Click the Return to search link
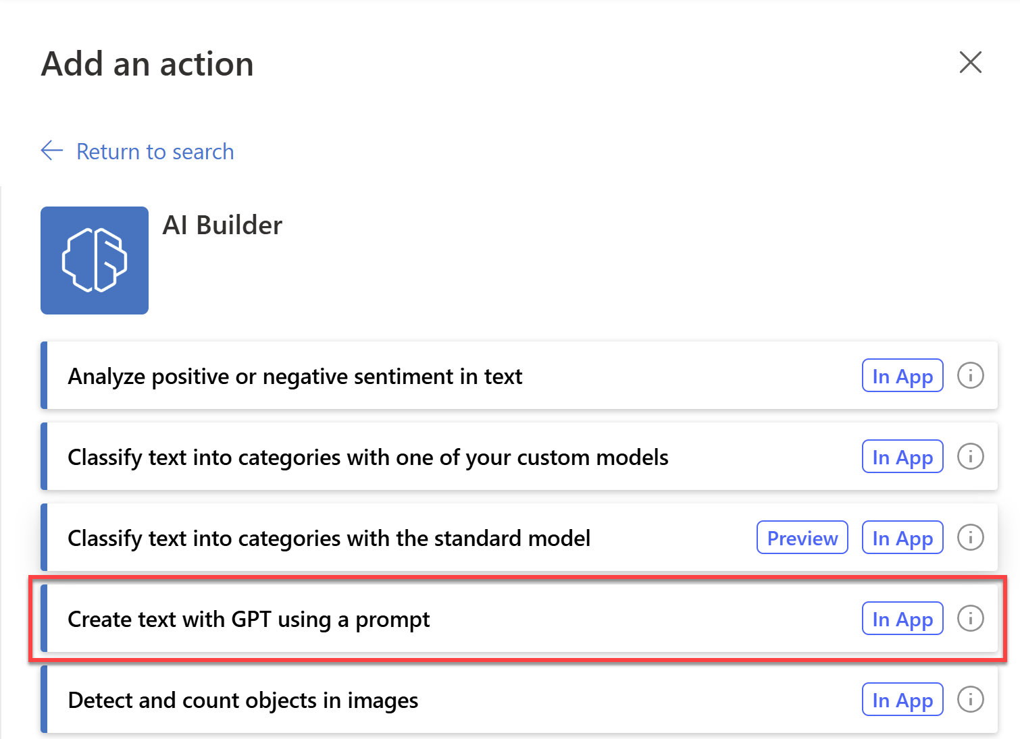The width and height of the screenshot is (1020, 739). pos(155,151)
